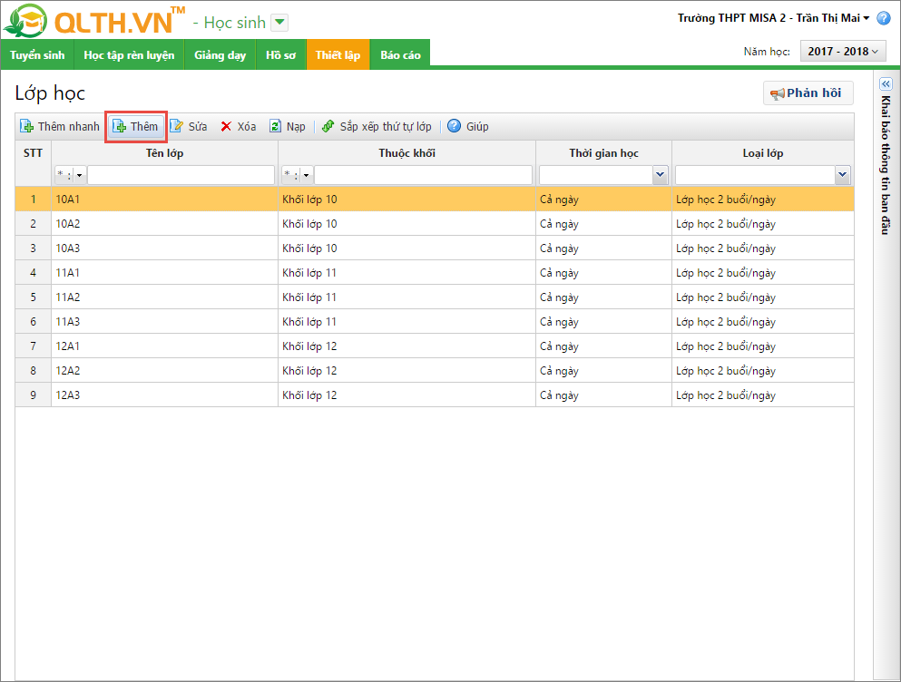The width and height of the screenshot is (901, 682).
Task: Click Lớp học 2 buổi/ngày in row 12A1
Action: pyautogui.click(x=726, y=346)
